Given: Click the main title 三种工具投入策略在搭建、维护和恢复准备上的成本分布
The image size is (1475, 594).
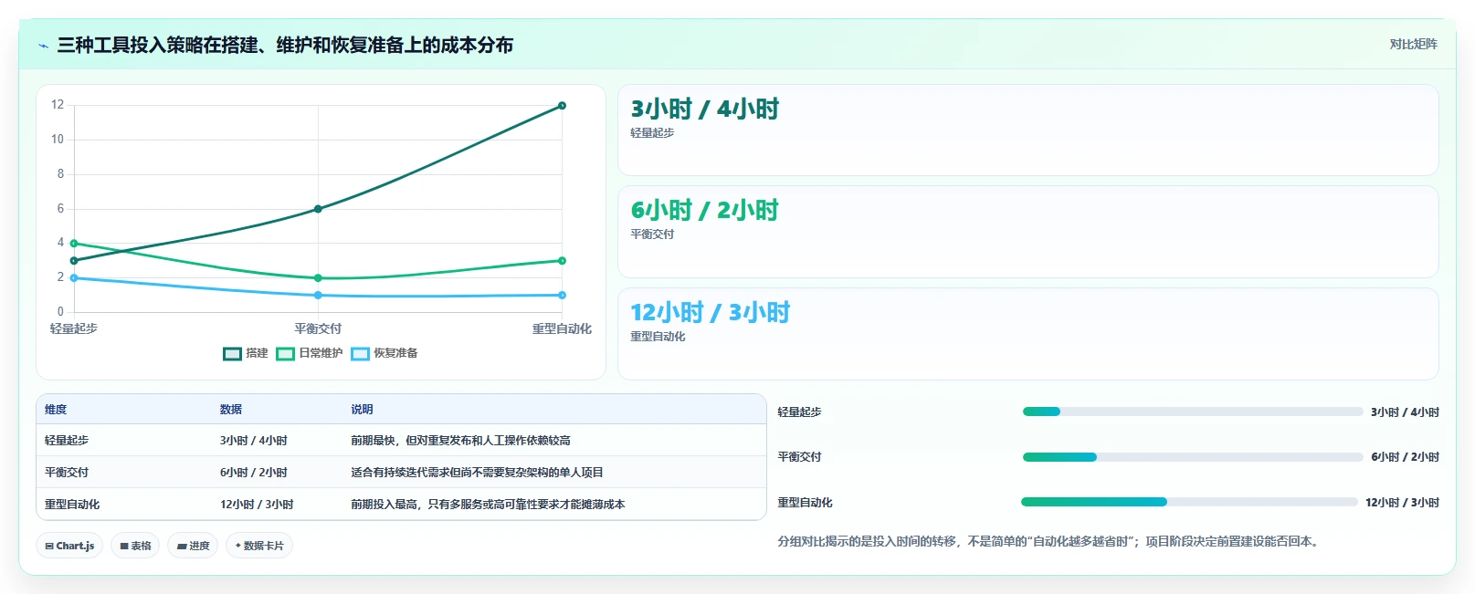Looking at the screenshot, I should pos(285,46).
